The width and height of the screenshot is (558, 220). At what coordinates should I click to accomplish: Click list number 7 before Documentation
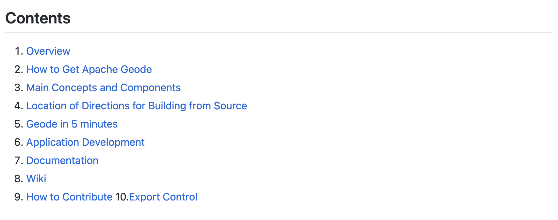click(x=19, y=160)
